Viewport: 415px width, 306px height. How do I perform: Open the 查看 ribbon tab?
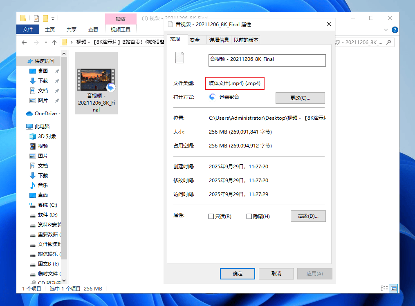(x=93, y=29)
